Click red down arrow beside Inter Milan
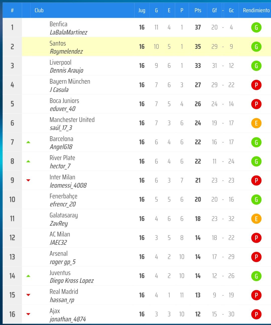 click(x=28, y=180)
